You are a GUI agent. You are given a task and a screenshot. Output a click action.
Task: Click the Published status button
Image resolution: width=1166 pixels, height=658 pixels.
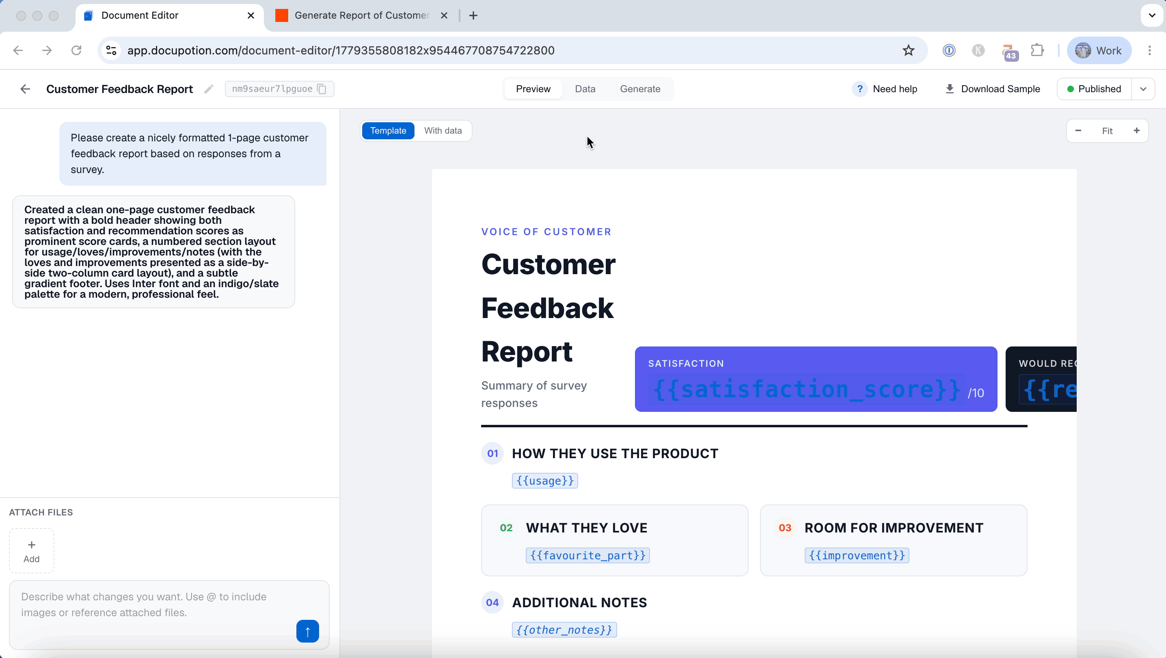[1095, 89]
